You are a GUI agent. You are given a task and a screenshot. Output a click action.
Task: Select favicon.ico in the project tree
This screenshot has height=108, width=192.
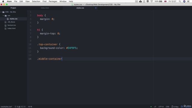(x=12, y=25)
